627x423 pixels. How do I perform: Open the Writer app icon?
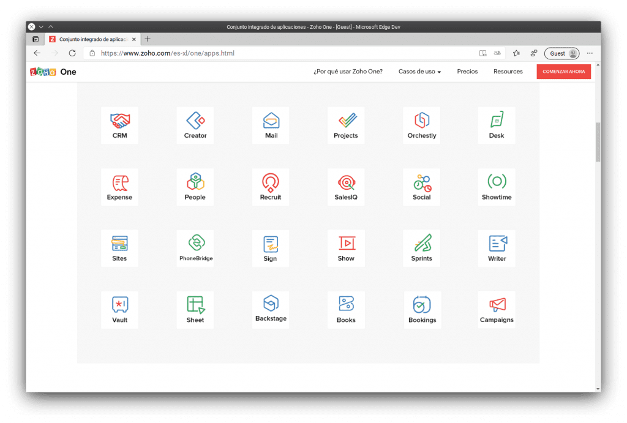[x=497, y=249]
